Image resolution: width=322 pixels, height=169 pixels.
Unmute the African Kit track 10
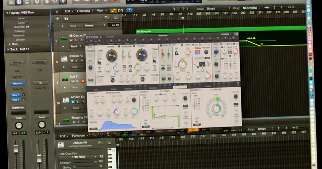(73, 102)
